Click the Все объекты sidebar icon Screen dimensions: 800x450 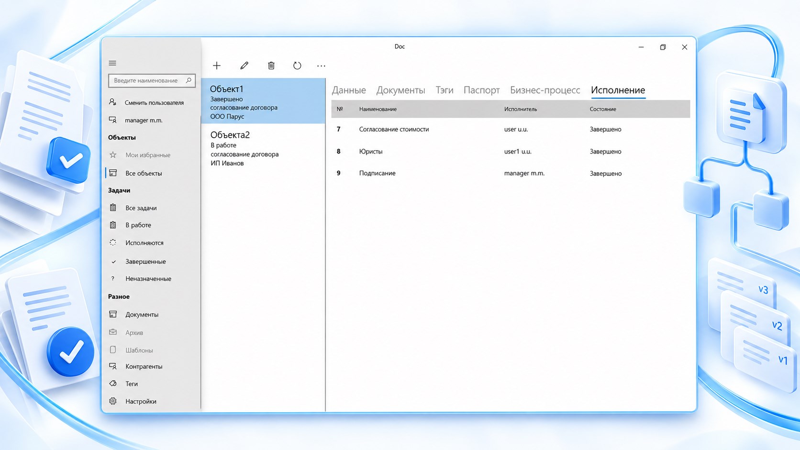click(x=113, y=173)
